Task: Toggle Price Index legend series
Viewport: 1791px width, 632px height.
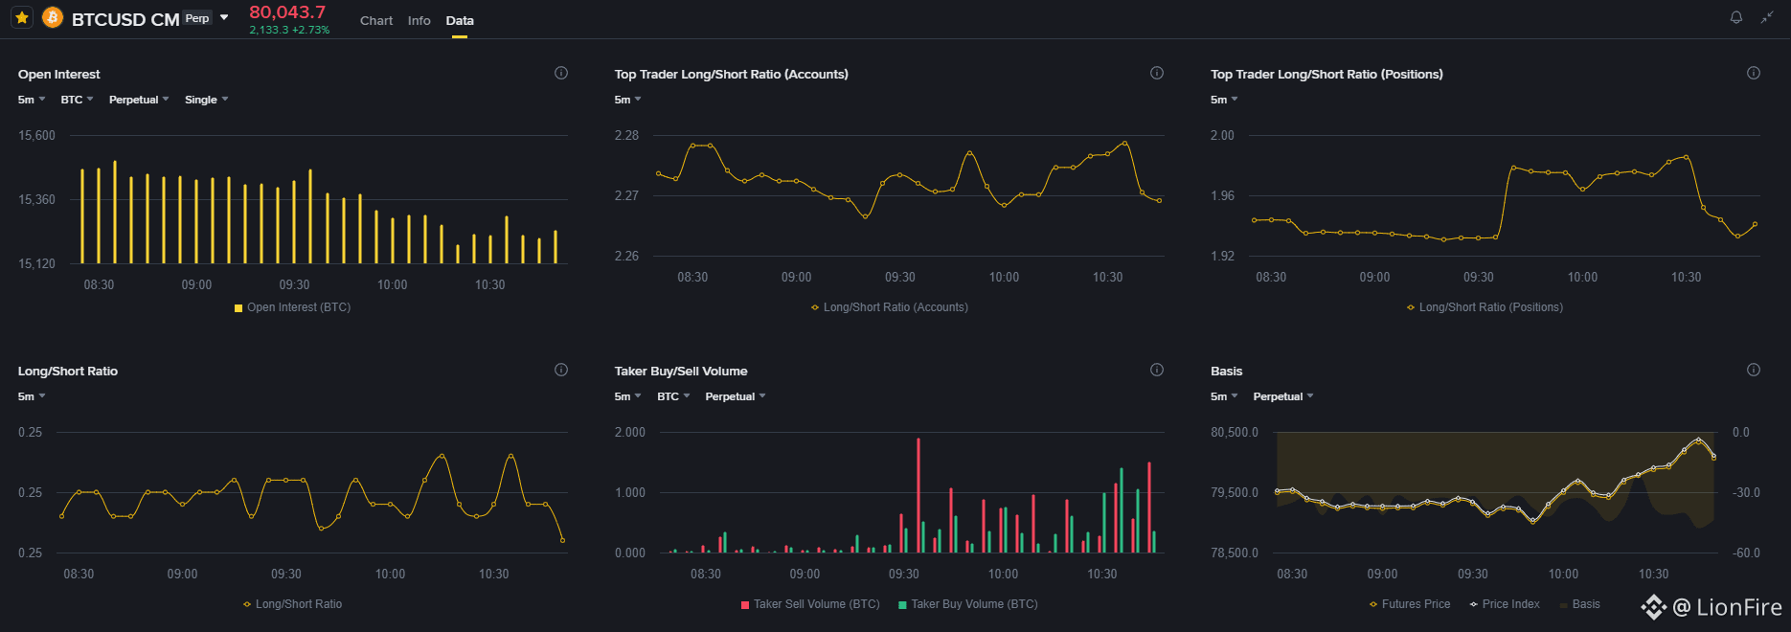Action: pos(1505,604)
